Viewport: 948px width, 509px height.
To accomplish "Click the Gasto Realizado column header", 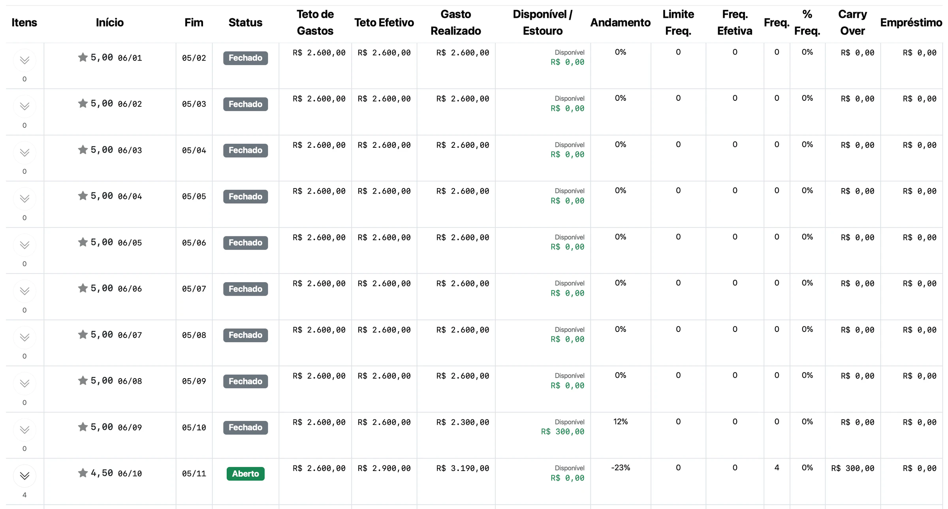I will click(x=456, y=23).
